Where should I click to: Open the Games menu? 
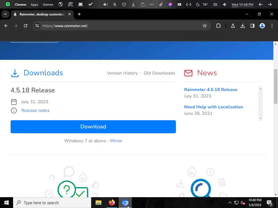click(x=48, y=5)
